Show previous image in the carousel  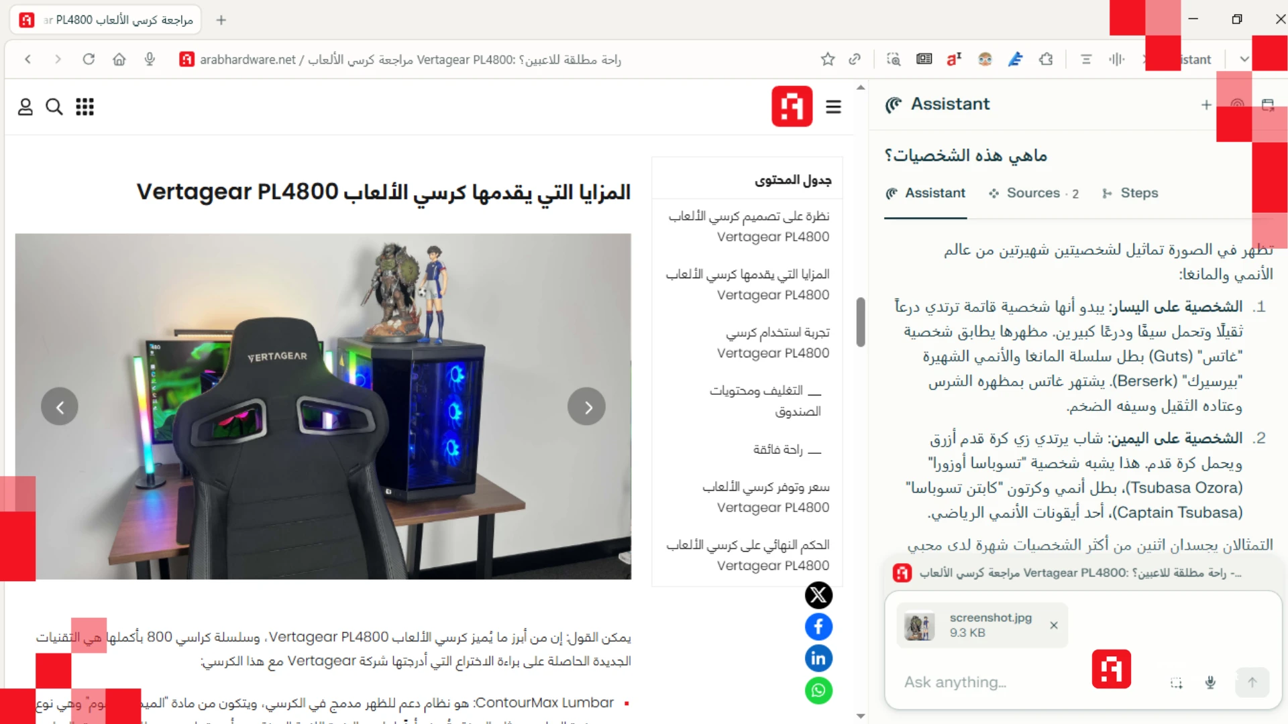pos(60,407)
